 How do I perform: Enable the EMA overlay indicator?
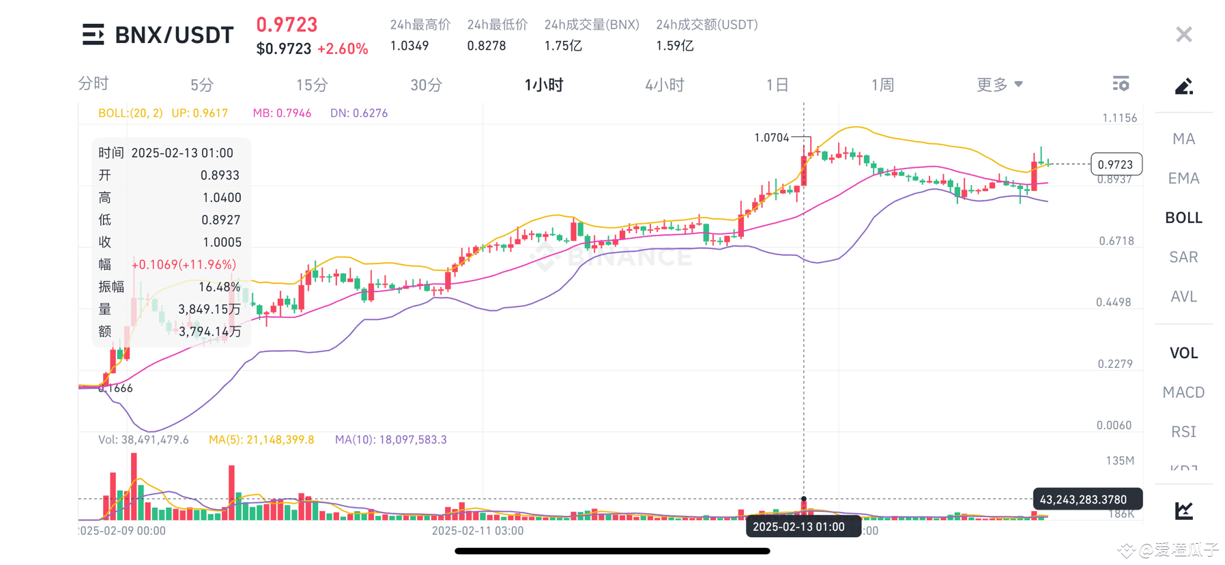coord(1183,179)
